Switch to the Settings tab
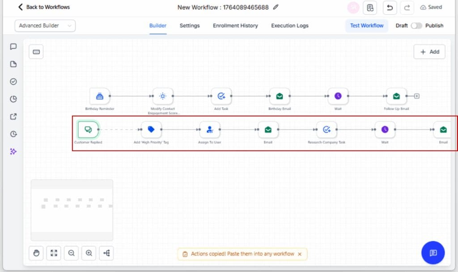Screen dimensions: 458x272 pyautogui.click(x=189, y=26)
